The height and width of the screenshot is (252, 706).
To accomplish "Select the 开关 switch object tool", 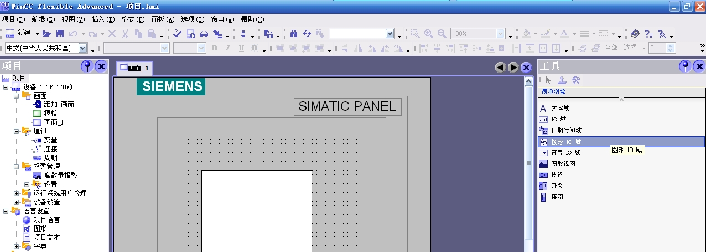I will [x=557, y=186].
